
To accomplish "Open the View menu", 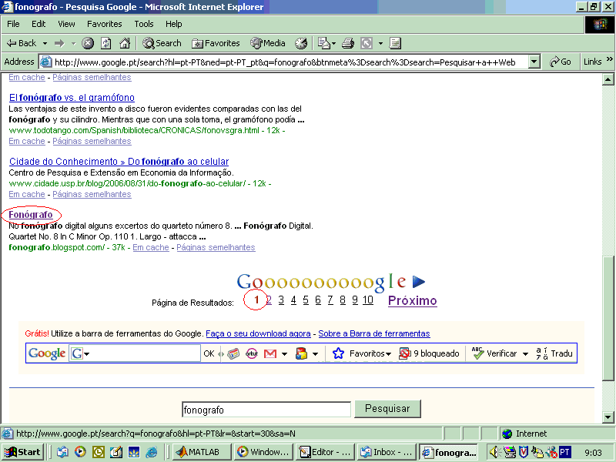I will point(66,24).
